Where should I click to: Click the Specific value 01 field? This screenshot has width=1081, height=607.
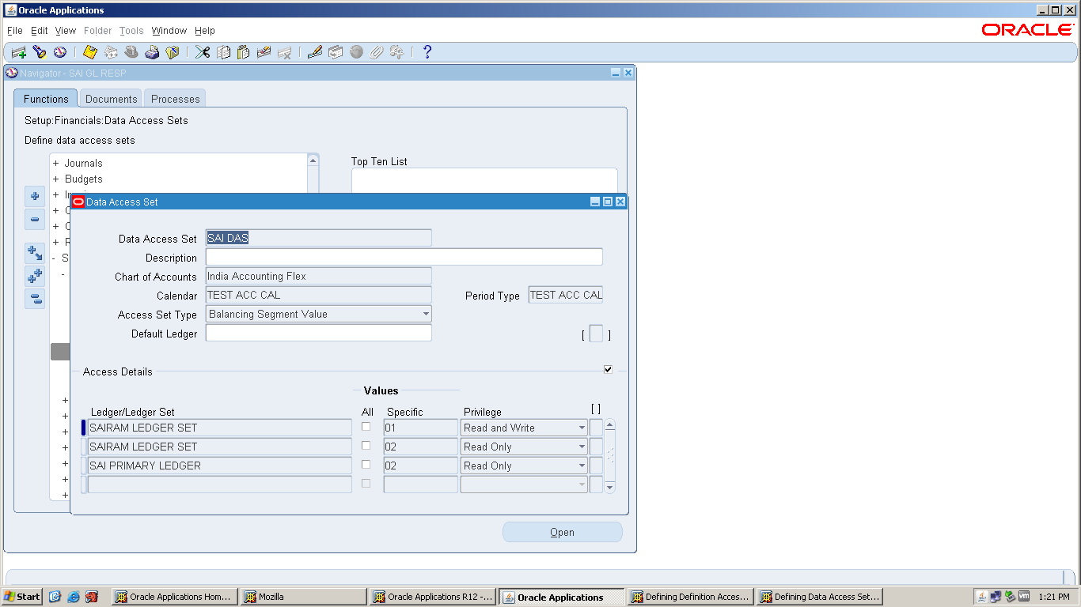(421, 428)
